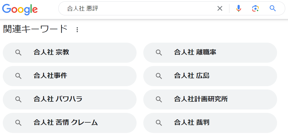Choose the 合人社 広島 suggestion
This screenshot has height=136, width=288.
(210, 76)
